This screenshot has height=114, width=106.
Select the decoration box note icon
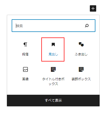click(x=81, y=69)
